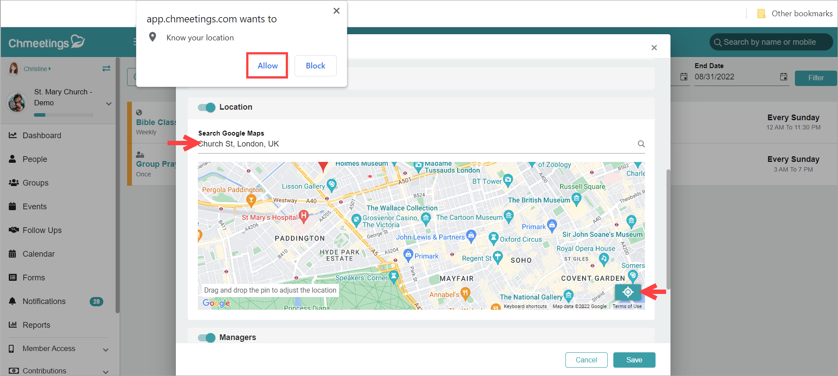The height and width of the screenshot is (376, 838).
Task: Click the Forms list icon
Action: 13,277
